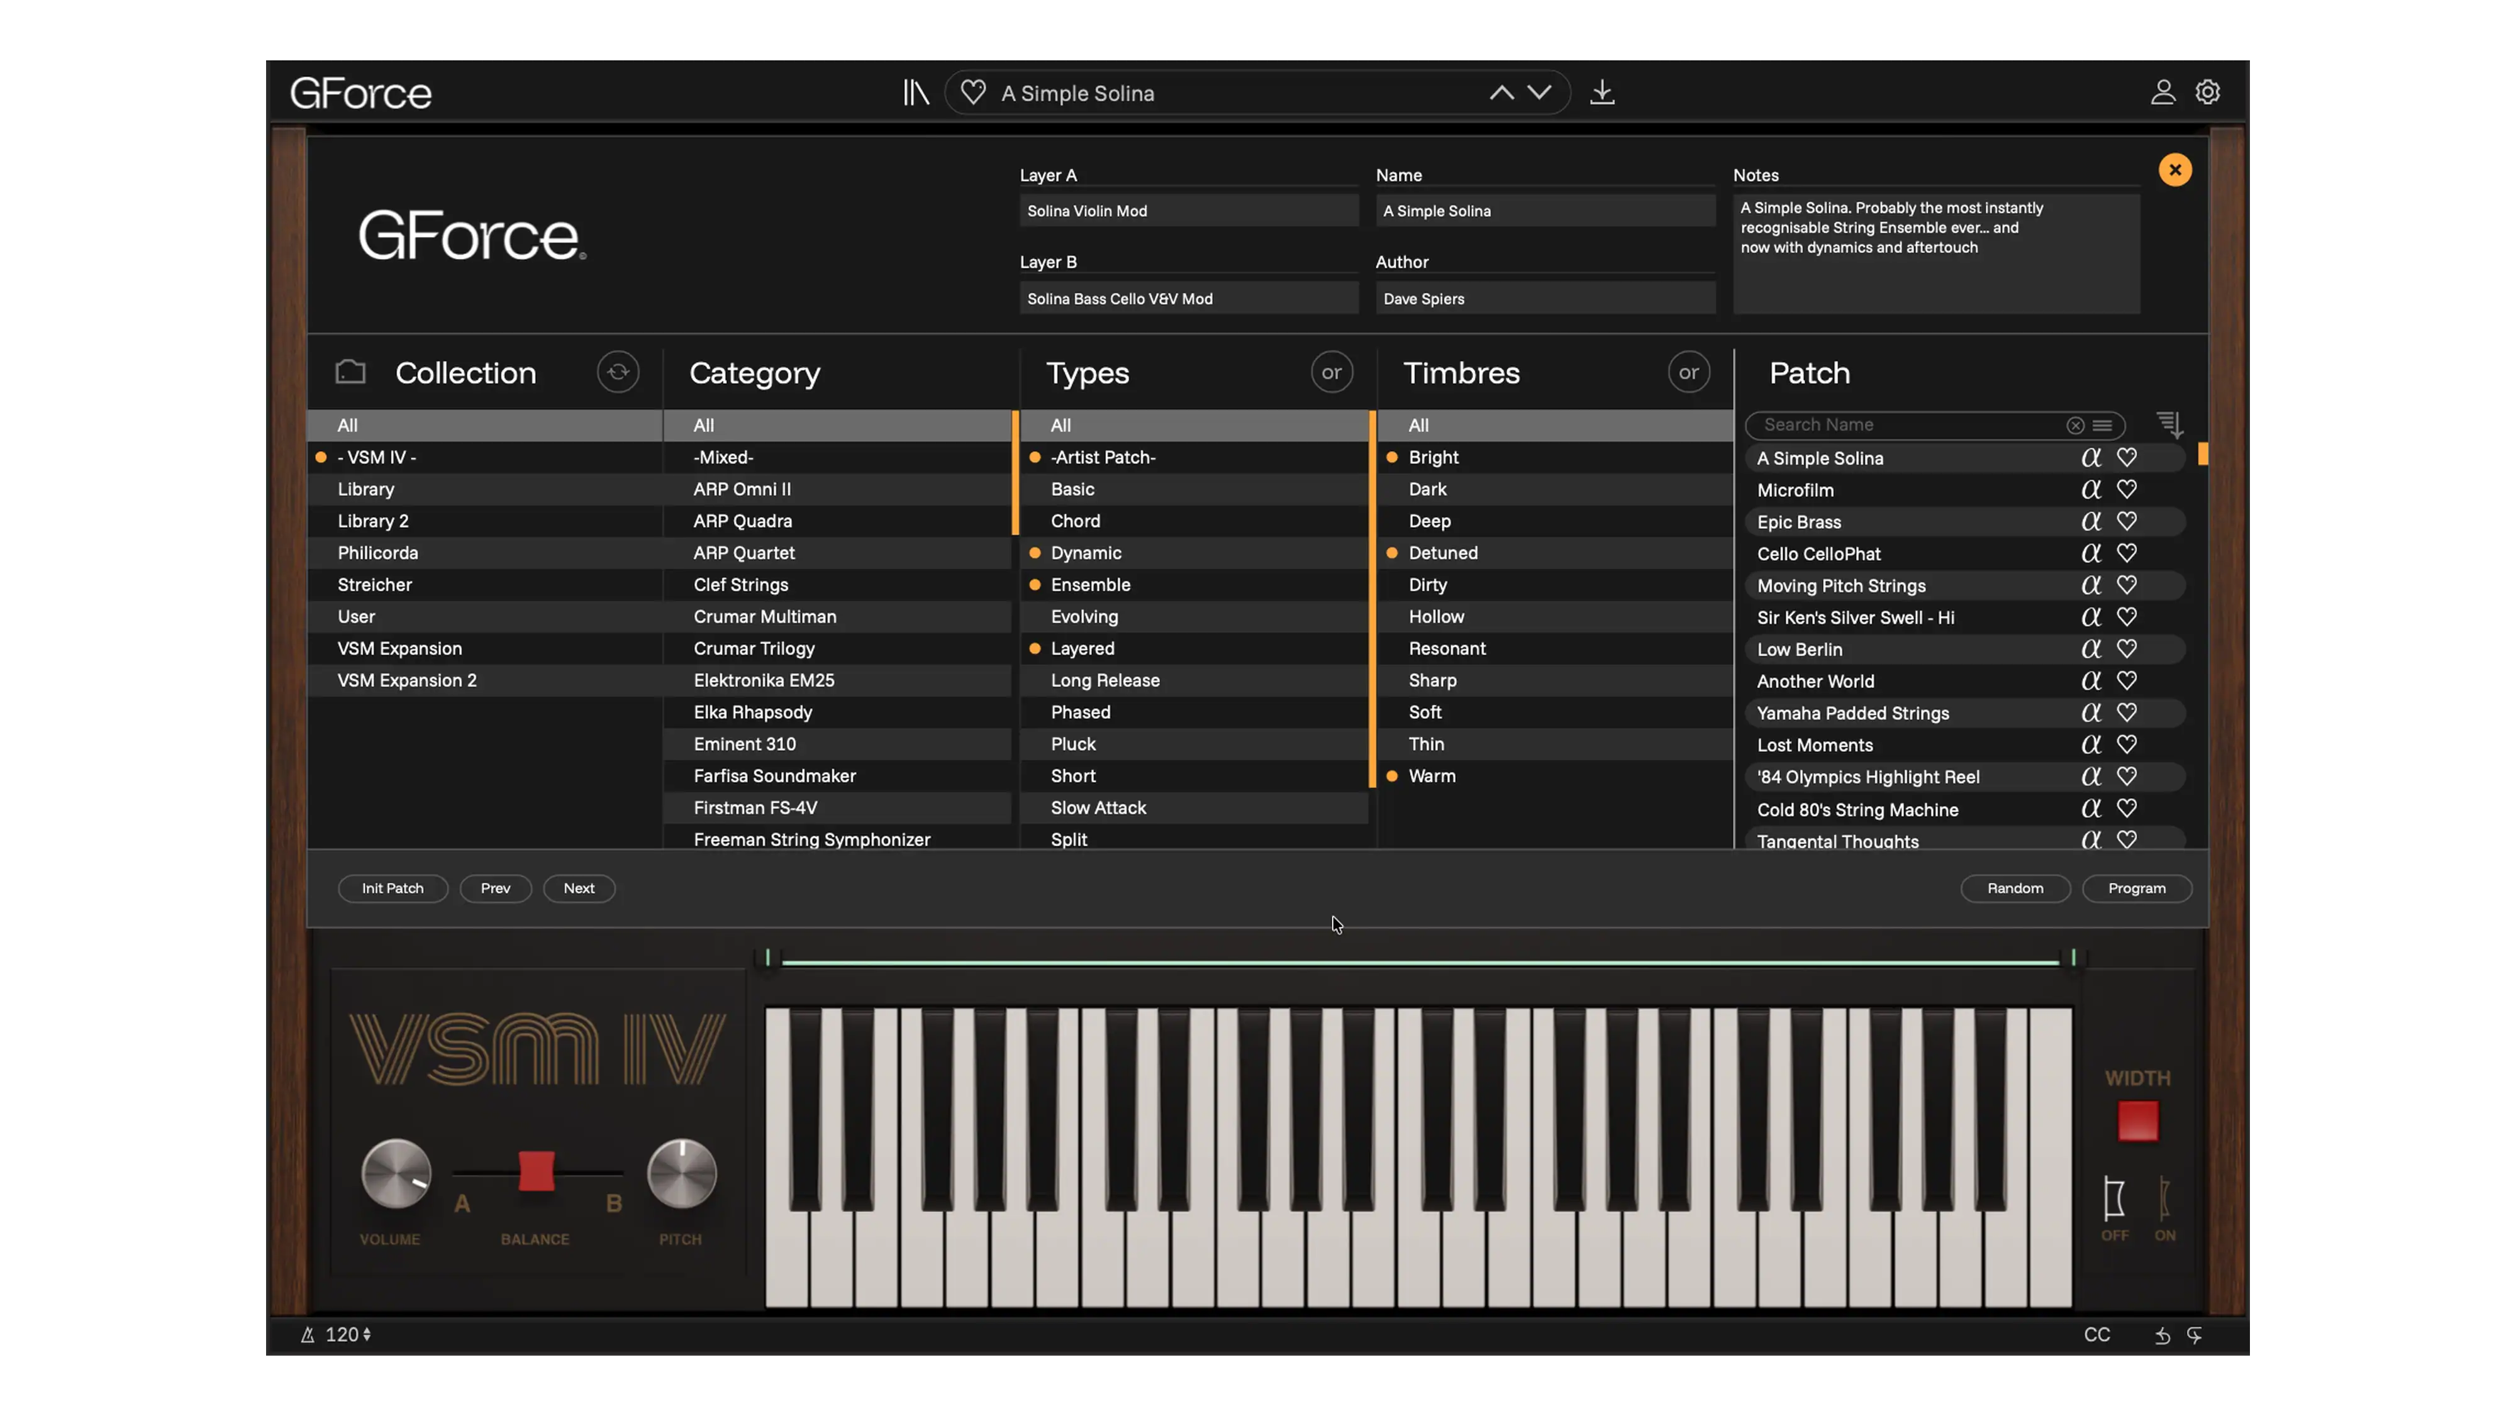
Task: Toggle the Timbres or filter mode
Action: point(1688,372)
